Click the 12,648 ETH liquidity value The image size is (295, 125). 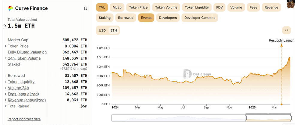pos(76,82)
